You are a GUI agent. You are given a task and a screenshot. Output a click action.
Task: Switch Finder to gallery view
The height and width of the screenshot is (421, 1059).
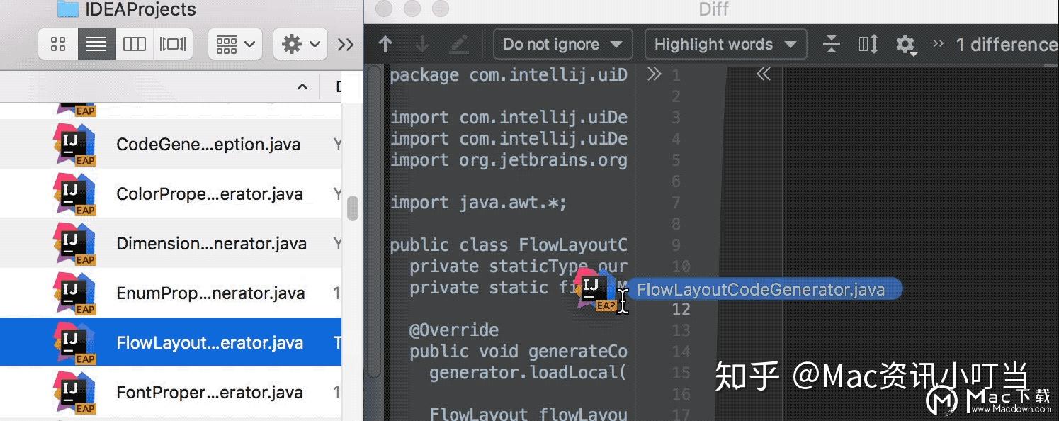173,44
